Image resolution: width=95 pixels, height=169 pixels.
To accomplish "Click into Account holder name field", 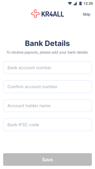I will 47,106.
